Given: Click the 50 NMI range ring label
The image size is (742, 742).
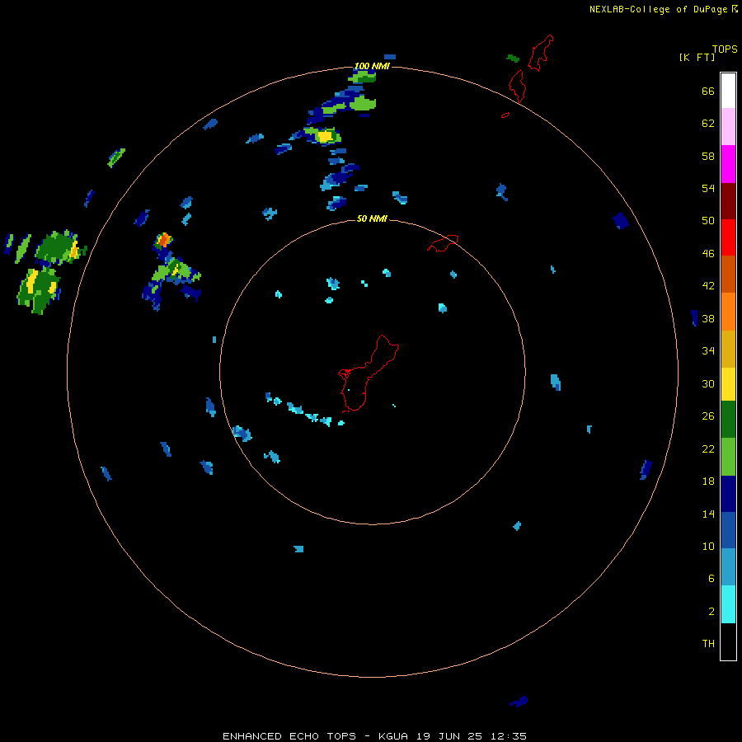Looking at the screenshot, I should pos(372,218).
